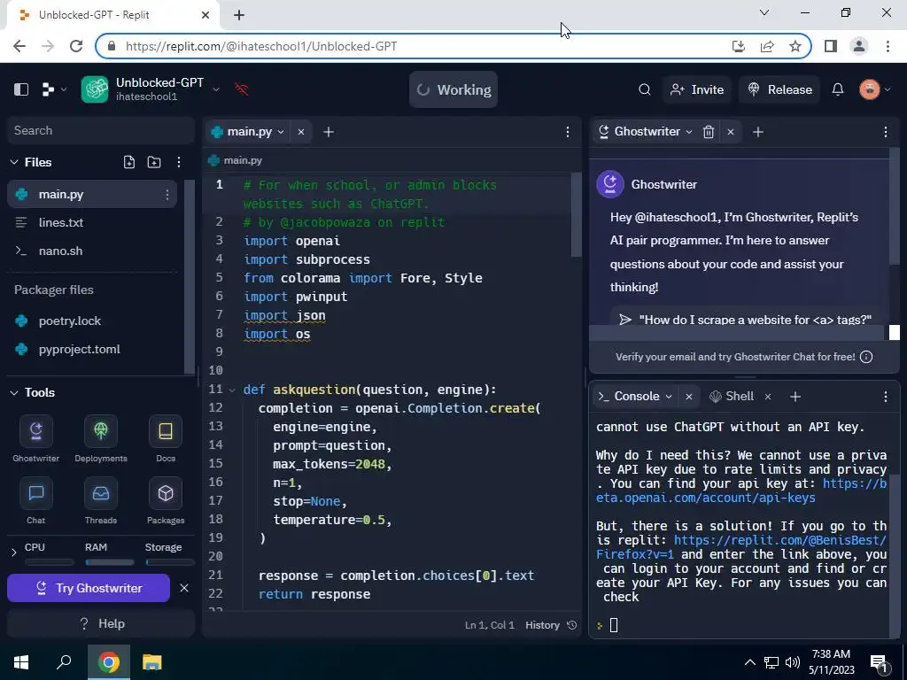The image size is (907, 680).
Task: Click the Release button
Action: click(779, 89)
